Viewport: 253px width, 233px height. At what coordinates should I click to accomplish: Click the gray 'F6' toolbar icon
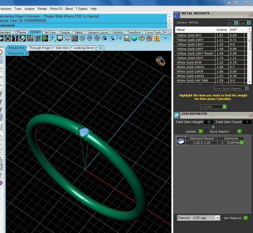pyautogui.click(x=75, y=39)
